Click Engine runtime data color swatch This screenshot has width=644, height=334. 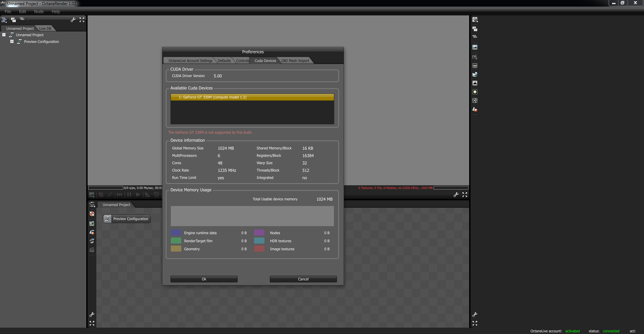[x=176, y=233]
